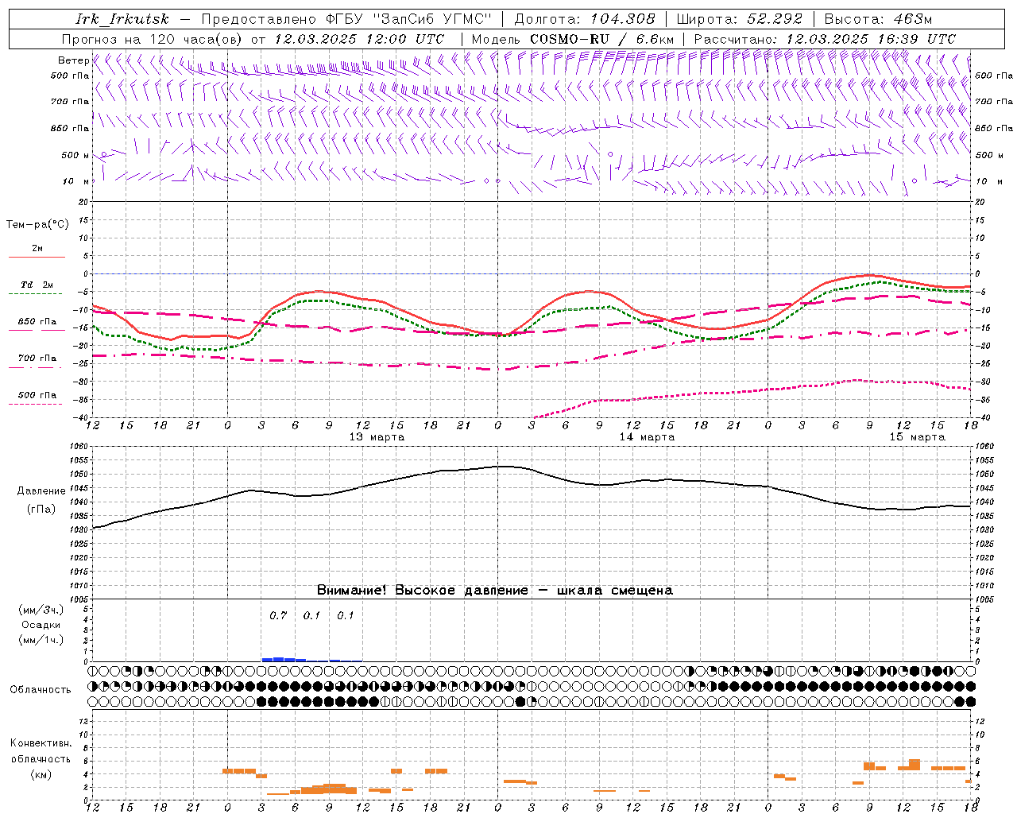Click the 13 марта date label
Viewport: 1017px width, 814px height.
[x=377, y=436]
